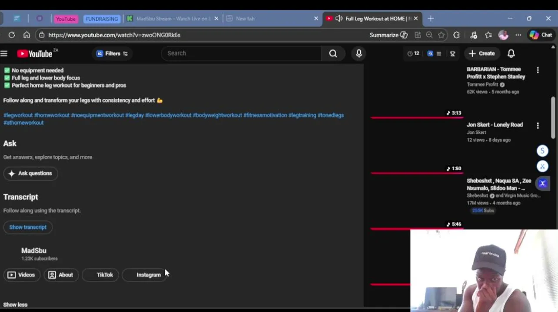Image resolution: width=558 pixels, height=312 pixels.
Task: Open the YouTube guide hamburger menu
Action: pyautogui.click(x=4, y=53)
